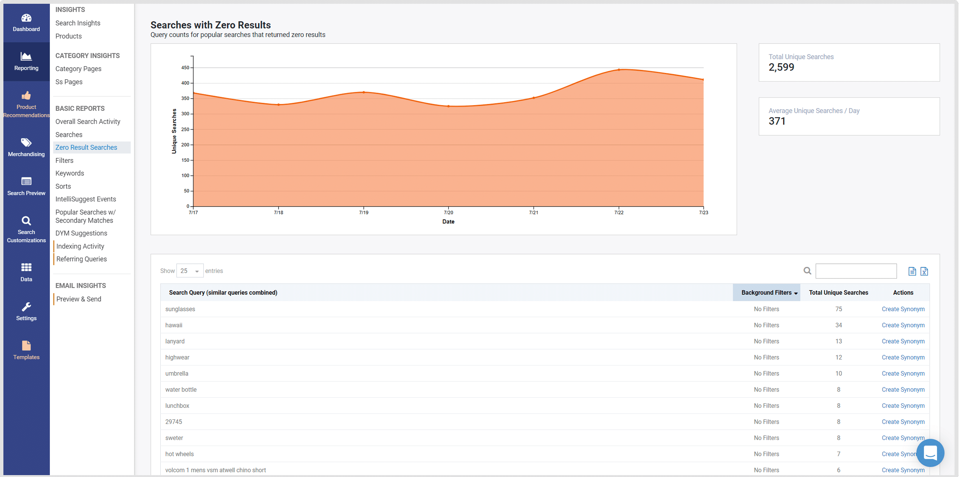Sort by Background Filters column
960x477 pixels.
pyautogui.click(x=766, y=293)
